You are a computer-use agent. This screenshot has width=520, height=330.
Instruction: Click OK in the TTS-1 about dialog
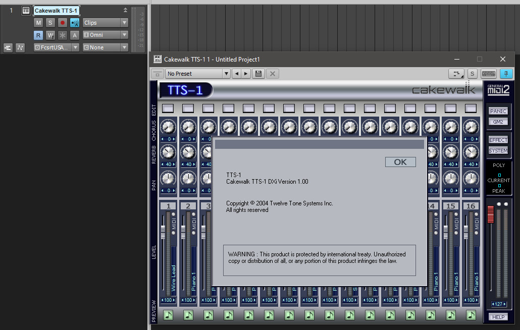[x=400, y=162]
